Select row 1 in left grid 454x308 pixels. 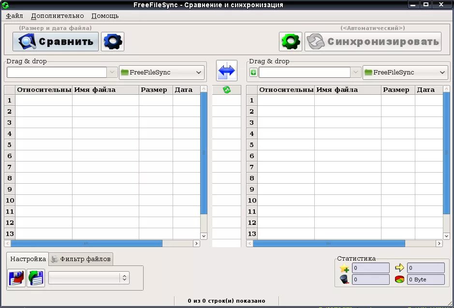pos(10,101)
